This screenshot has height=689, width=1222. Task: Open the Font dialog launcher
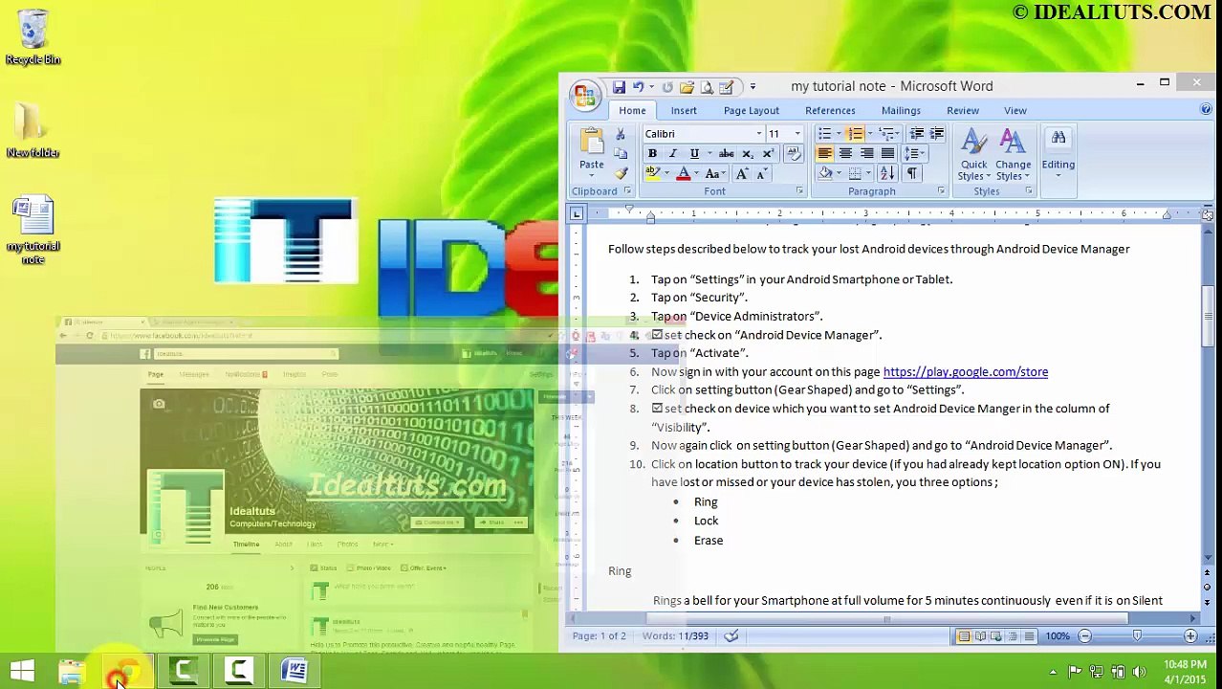click(799, 191)
